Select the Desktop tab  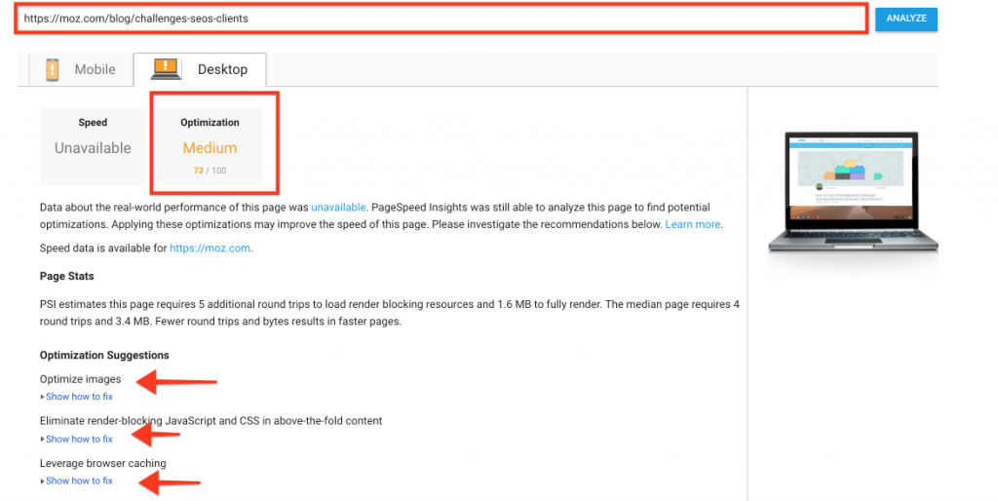200,69
